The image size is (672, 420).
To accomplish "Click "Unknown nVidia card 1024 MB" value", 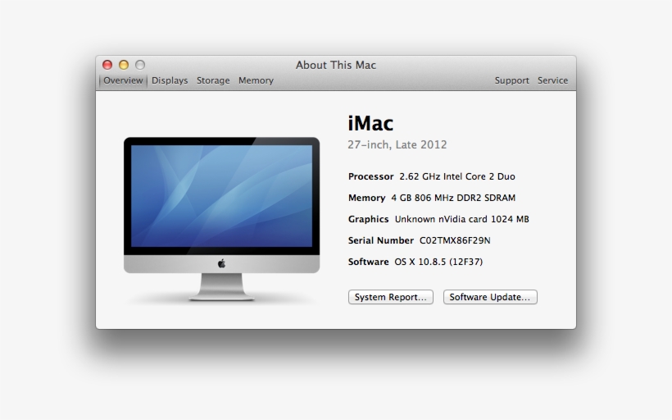I will [x=462, y=219].
